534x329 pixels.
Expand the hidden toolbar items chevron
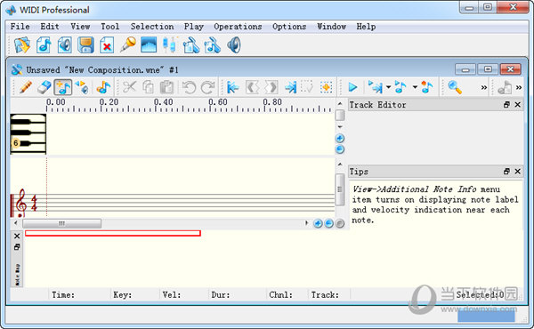click(483, 87)
